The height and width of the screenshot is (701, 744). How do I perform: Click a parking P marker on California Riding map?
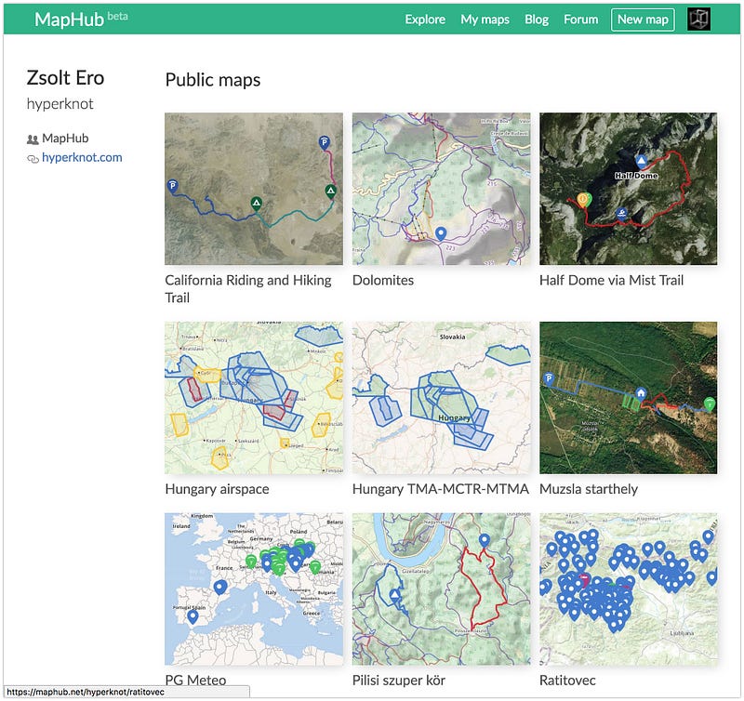[x=173, y=185]
